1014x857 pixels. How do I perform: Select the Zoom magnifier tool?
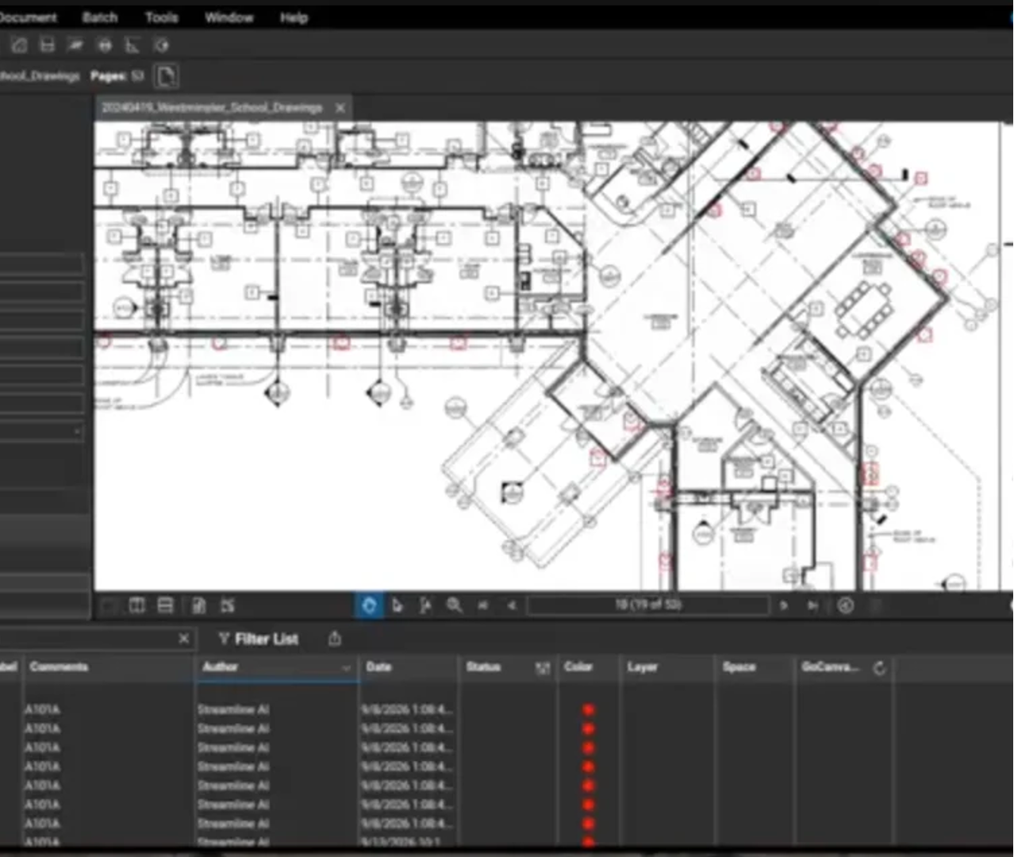[x=454, y=605]
